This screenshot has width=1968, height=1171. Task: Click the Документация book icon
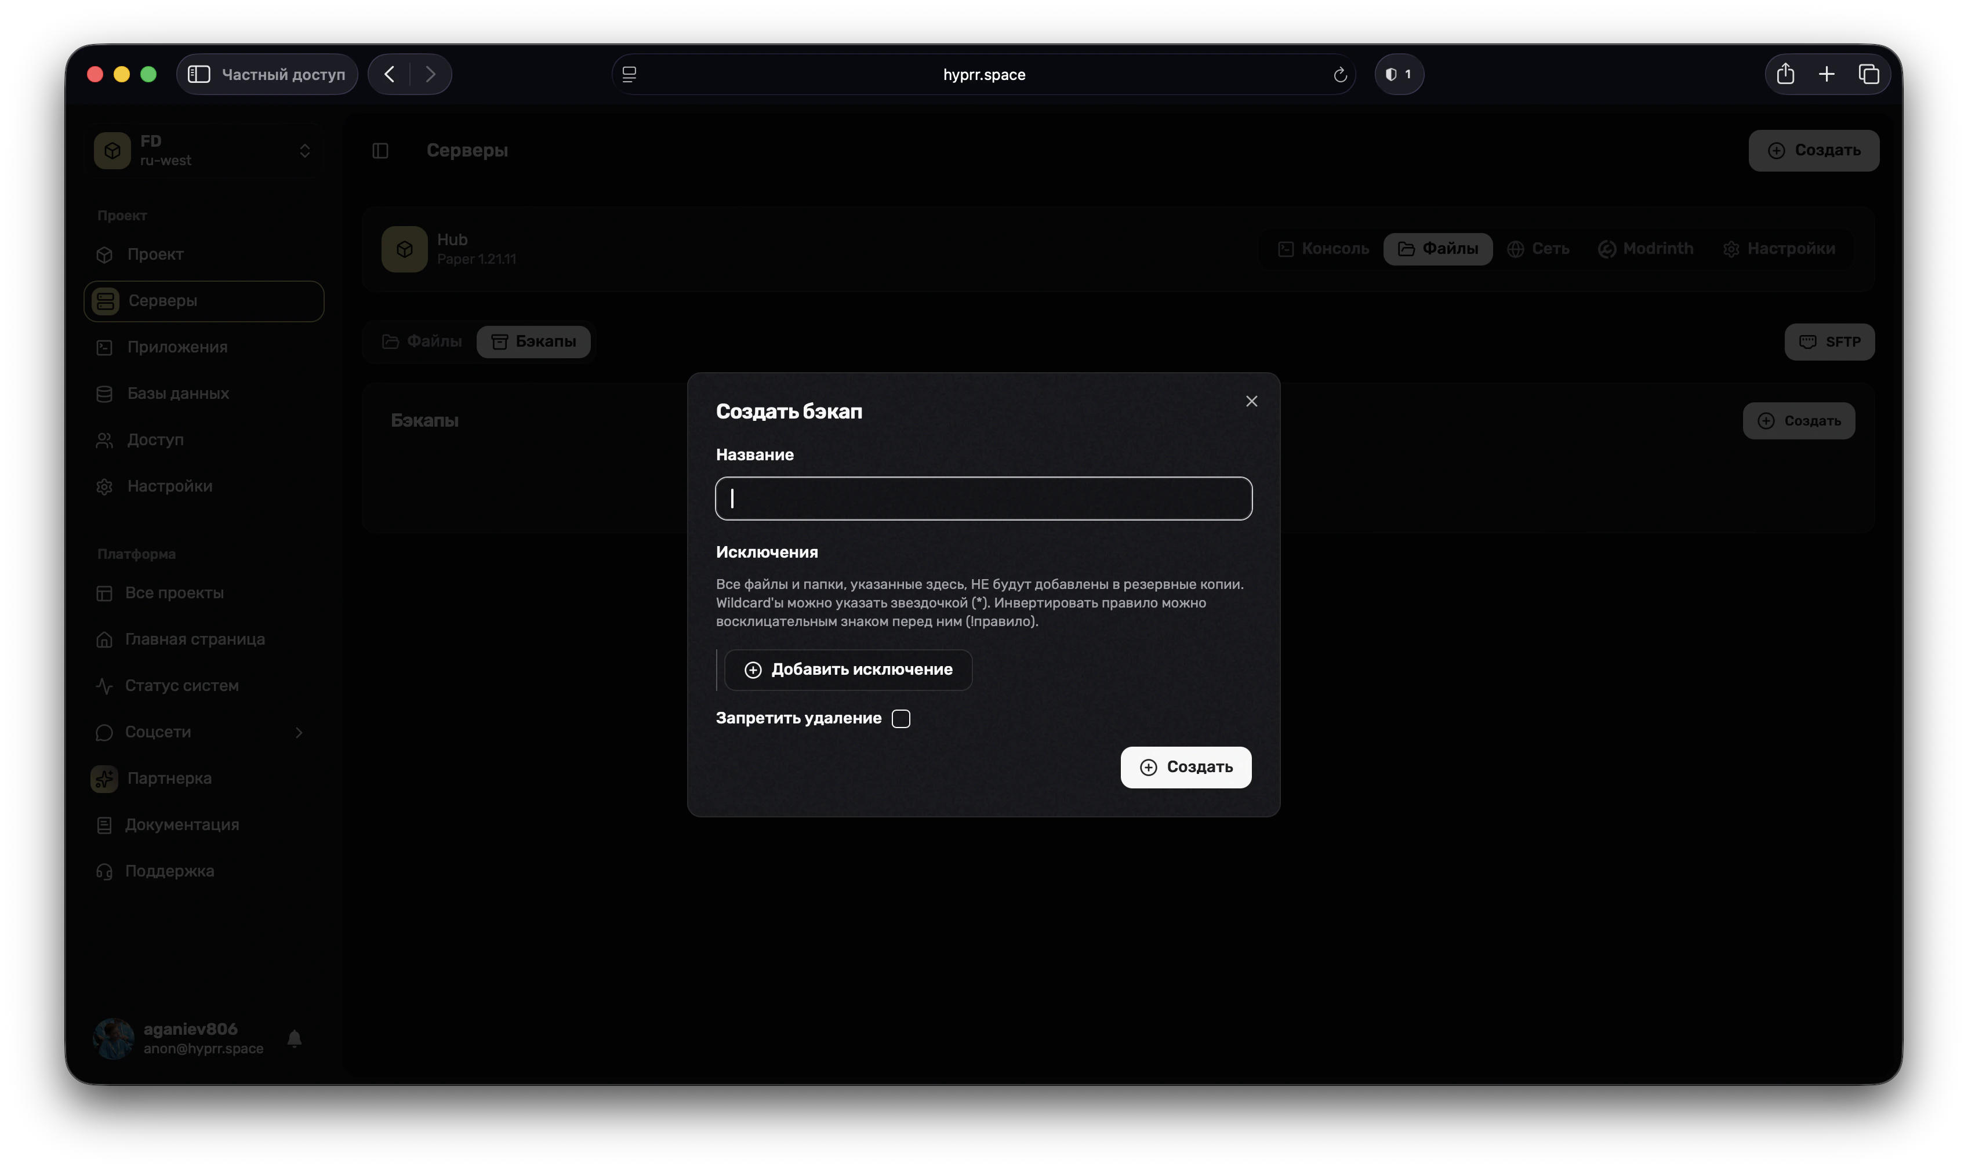pyautogui.click(x=104, y=825)
